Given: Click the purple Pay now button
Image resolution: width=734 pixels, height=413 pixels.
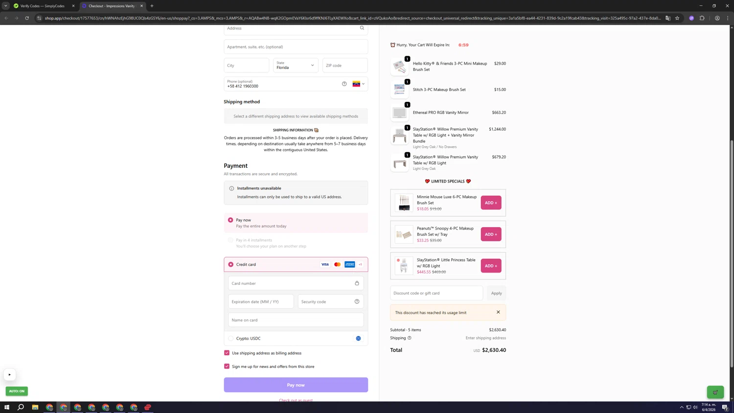Looking at the screenshot, I should (296, 385).
